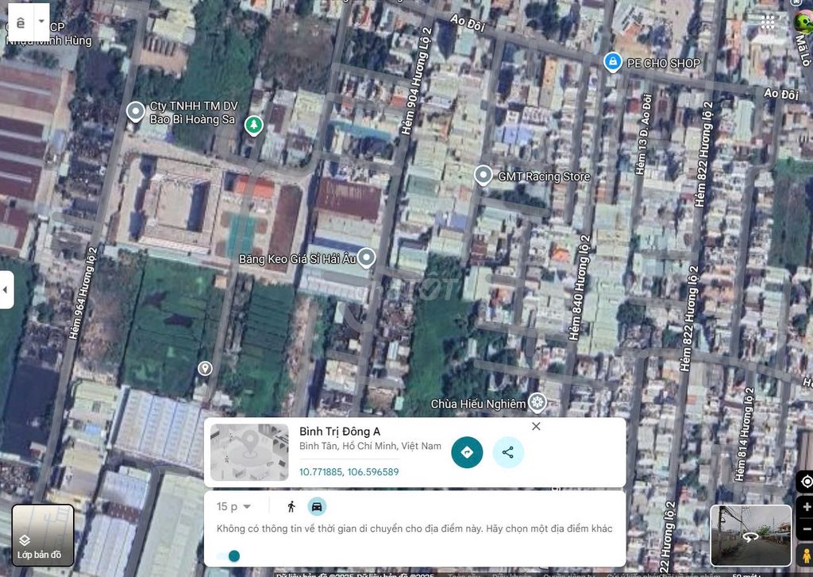Screen dimensions: 813x577
Task: Share the Bình Trị Đông A location
Action: pyautogui.click(x=508, y=452)
